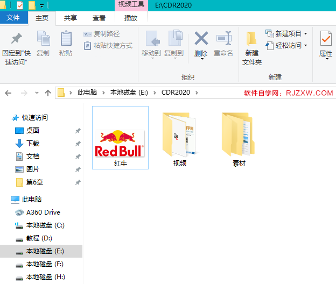Switch to the View (查看) tab
Viewport: 336px width, 284px height.
point(99,18)
